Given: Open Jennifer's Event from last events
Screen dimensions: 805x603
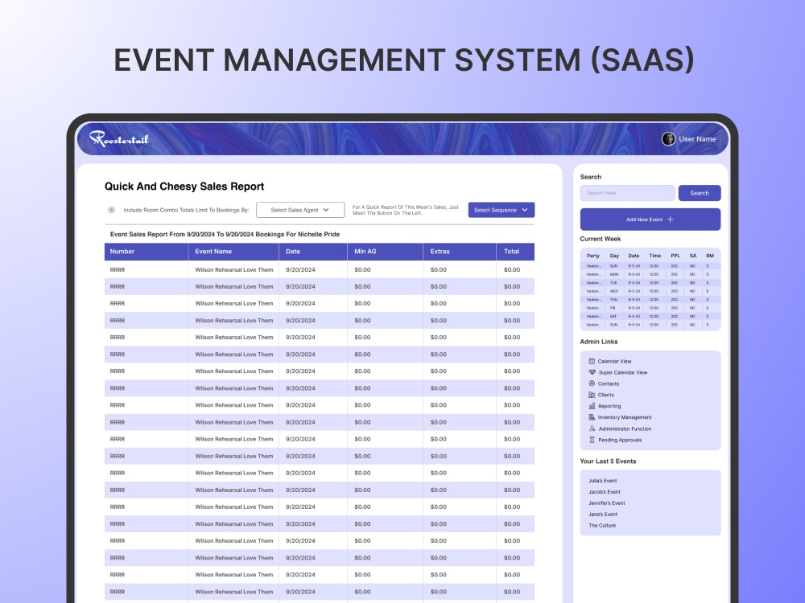Looking at the screenshot, I should point(607,503).
